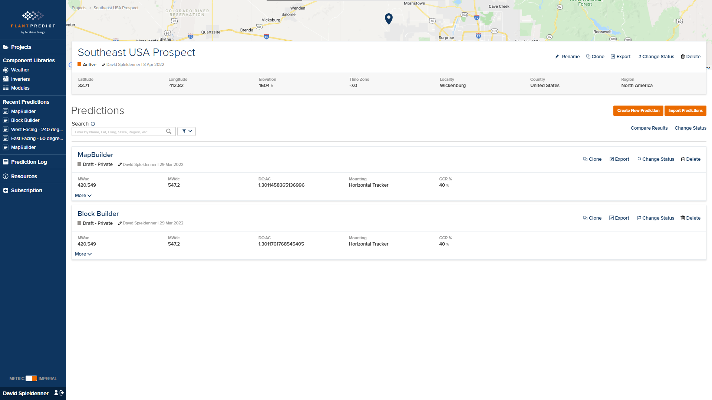Open Block Builder in Recent Predictions
712x400 pixels.
(25, 120)
